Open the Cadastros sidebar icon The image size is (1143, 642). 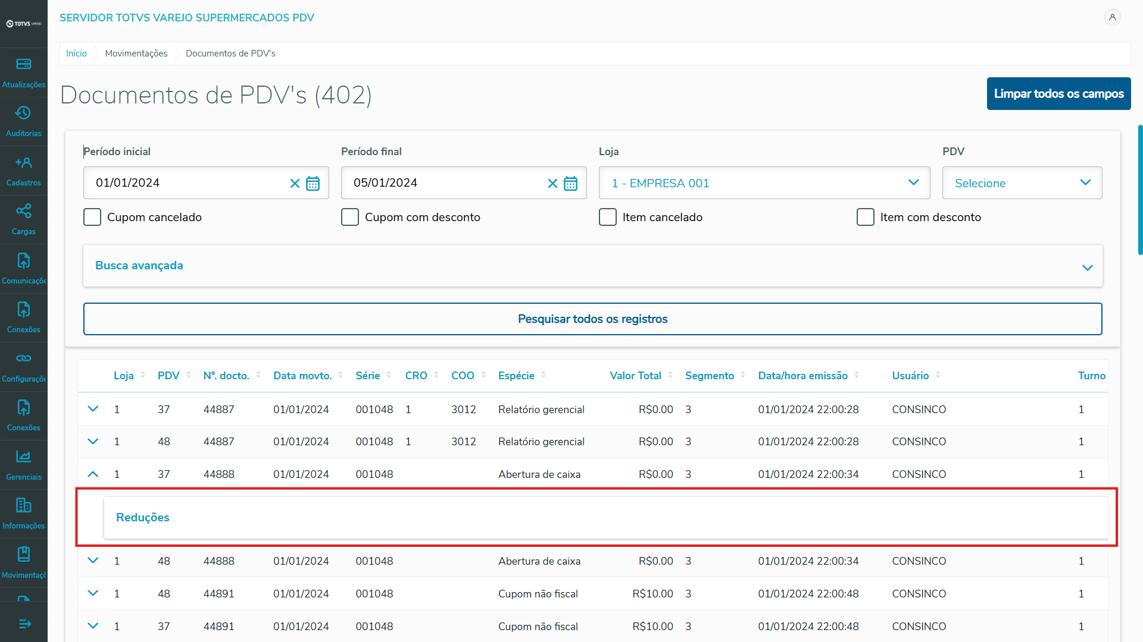click(23, 162)
